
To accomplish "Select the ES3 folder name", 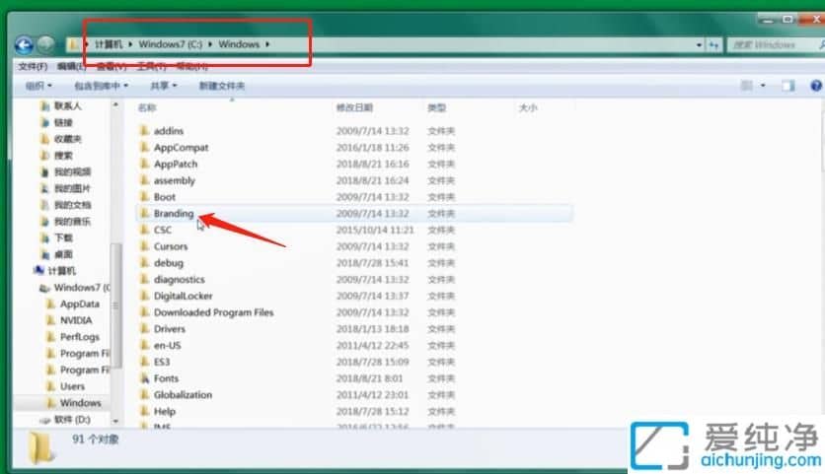I will click(x=162, y=362).
